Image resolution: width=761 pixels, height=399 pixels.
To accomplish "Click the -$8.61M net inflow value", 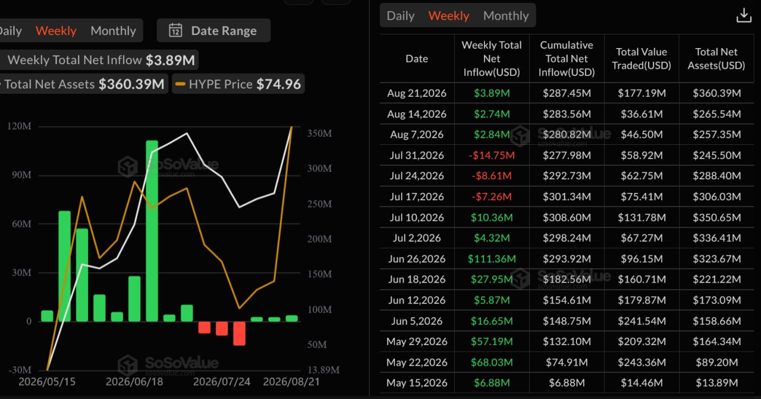I will [x=492, y=176].
